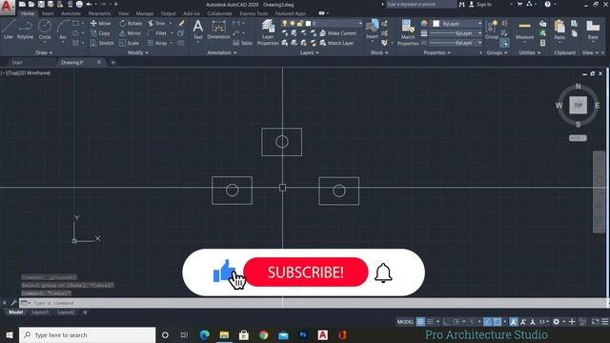Click the Array tool
This screenshot has width=610, height=343.
click(157, 43)
